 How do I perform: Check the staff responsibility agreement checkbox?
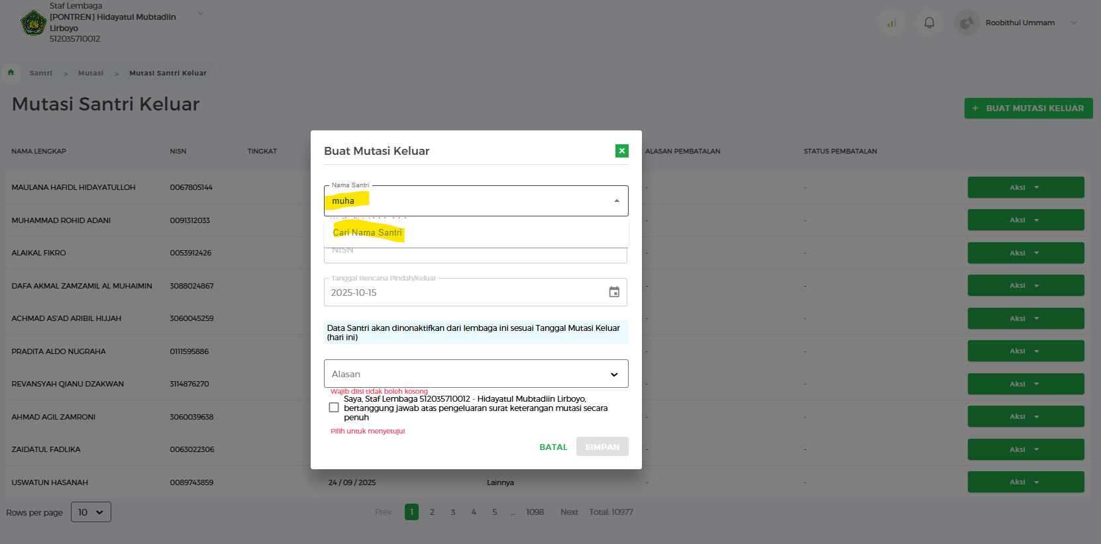[334, 408]
